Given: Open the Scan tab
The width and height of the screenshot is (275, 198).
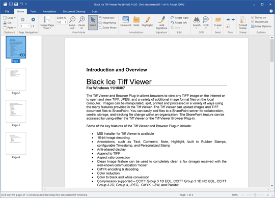Looking at the screenshot, I should point(95,12).
